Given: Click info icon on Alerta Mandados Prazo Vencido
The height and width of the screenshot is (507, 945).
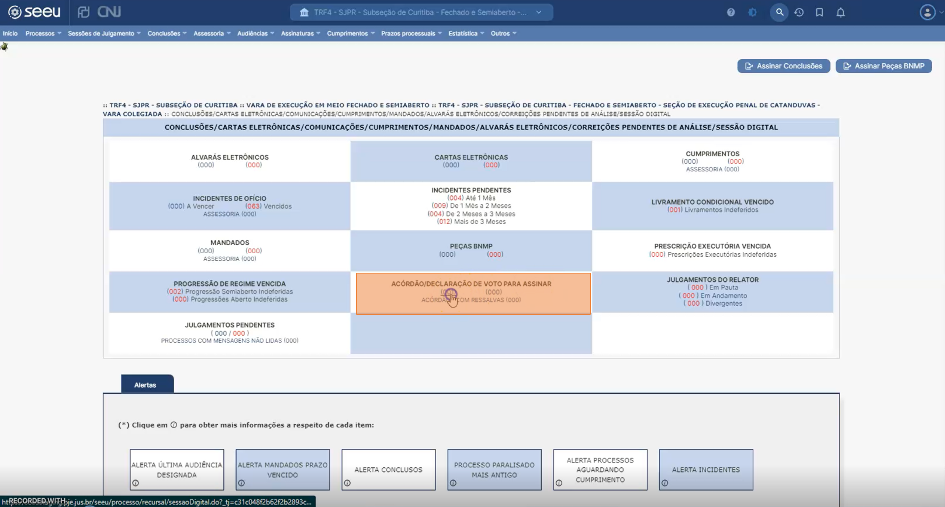Looking at the screenshot, I should [242, 483].
